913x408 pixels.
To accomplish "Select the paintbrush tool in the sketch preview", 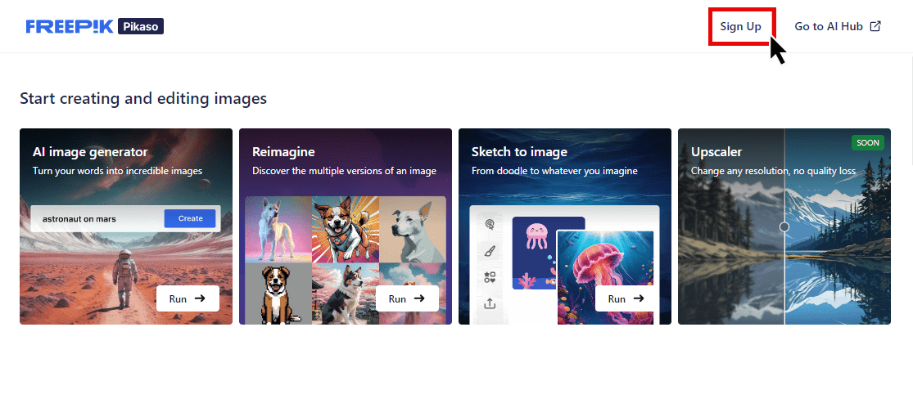I will coord(490,251).
